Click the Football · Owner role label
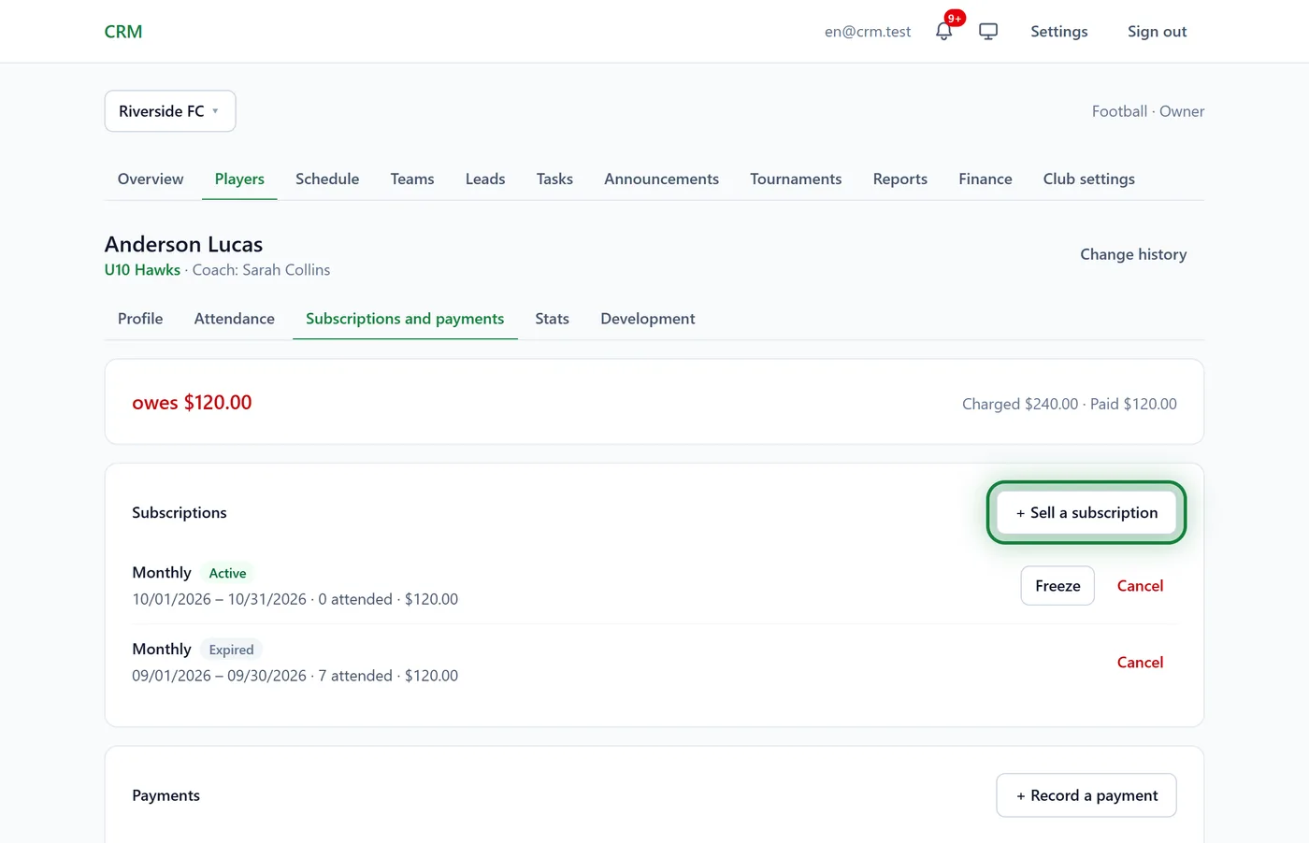 pos(1148,111)
